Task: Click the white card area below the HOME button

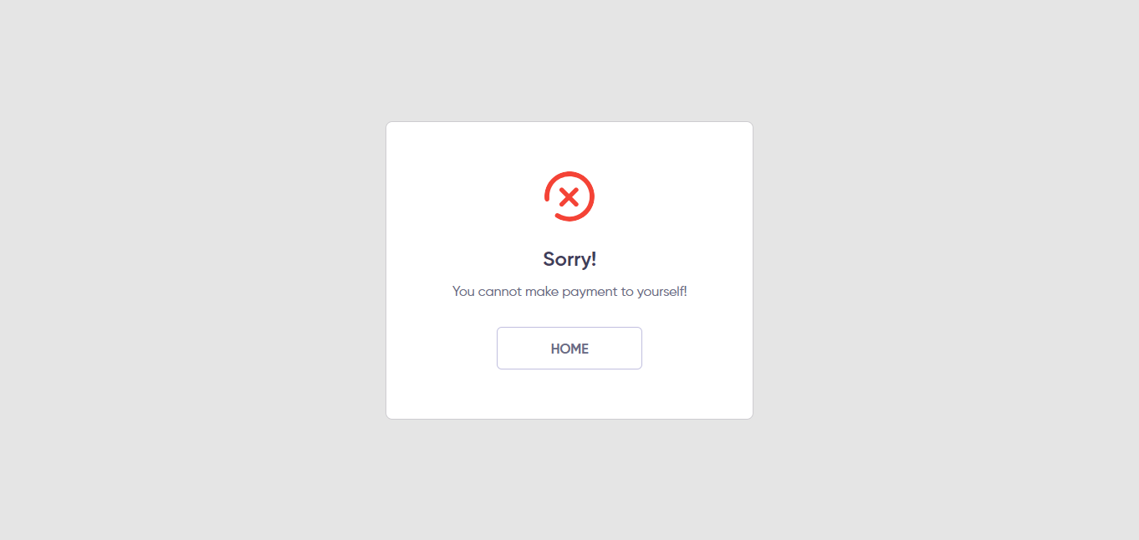Action: click(569, 393)
